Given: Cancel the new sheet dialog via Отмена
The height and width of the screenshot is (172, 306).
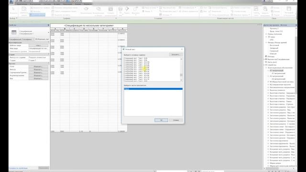Looking at the screenshot, I should coord(176,120).
